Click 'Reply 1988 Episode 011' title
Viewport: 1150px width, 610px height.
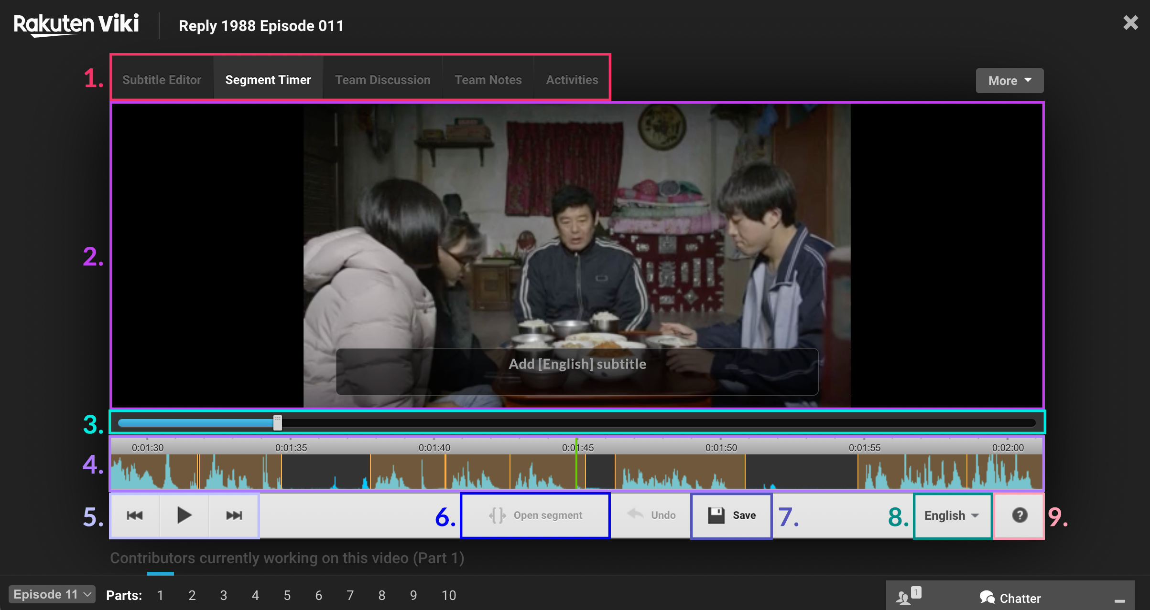click(261, 26)
